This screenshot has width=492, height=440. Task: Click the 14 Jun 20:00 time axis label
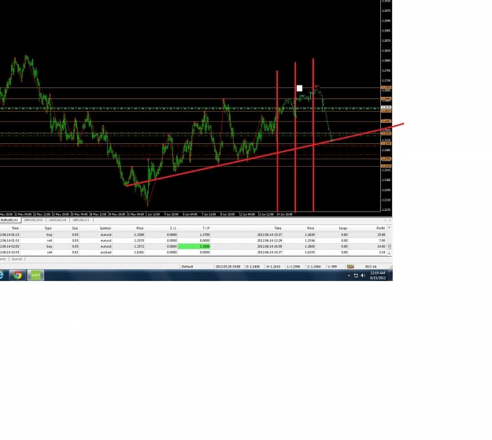coord(284,214)
